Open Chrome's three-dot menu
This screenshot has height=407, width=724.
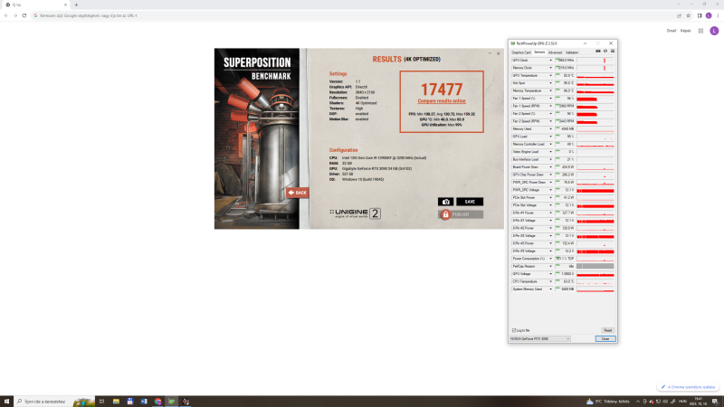click(x=718, y=15)
